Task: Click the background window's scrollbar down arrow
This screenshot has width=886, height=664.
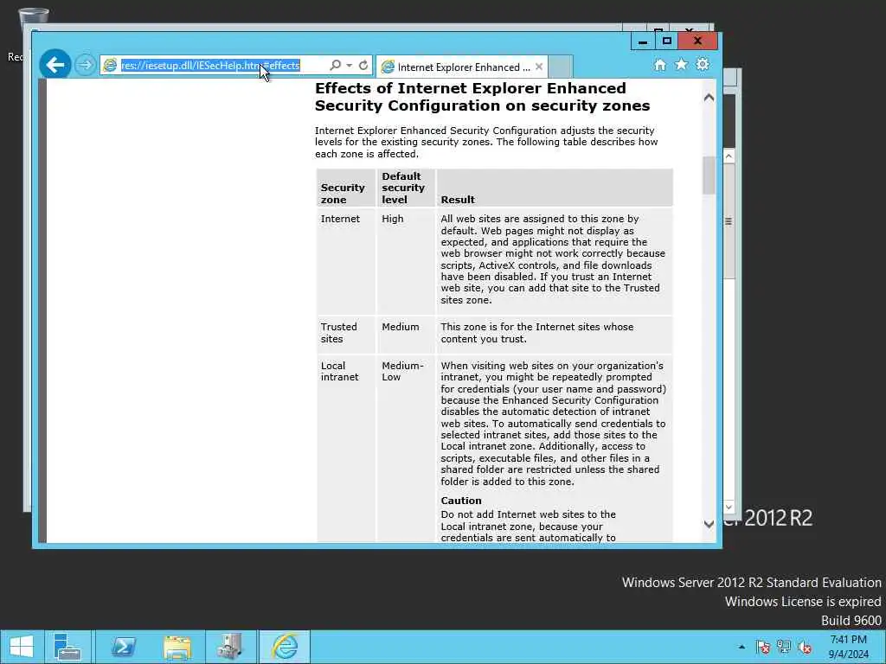Action: 729,507
